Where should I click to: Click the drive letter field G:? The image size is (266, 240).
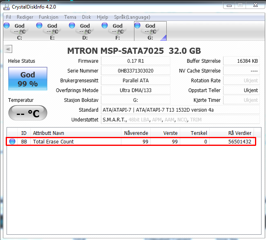(x=136, y=100)
